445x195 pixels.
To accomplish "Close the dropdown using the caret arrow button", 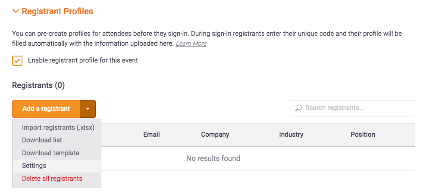I will [x=88, y=109].
